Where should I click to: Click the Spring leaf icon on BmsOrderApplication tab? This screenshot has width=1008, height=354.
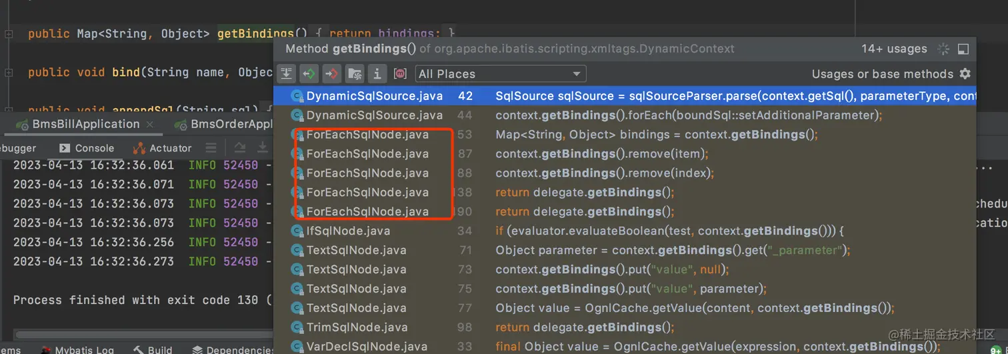click(179, 124)
